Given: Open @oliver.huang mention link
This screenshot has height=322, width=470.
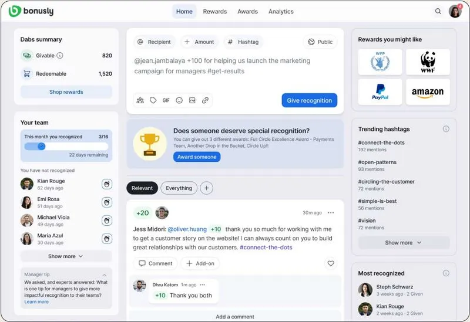Looking at the screenshot, I should (187, 229).
